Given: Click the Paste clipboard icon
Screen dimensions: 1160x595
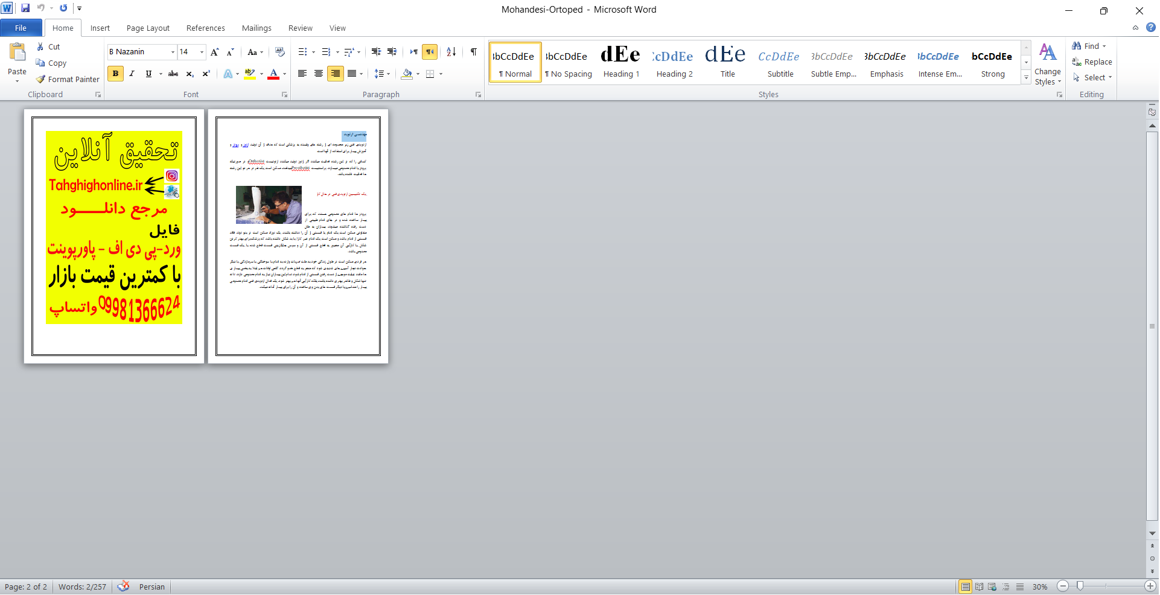Looking at the screenshot, I should (x=17, y=53).
